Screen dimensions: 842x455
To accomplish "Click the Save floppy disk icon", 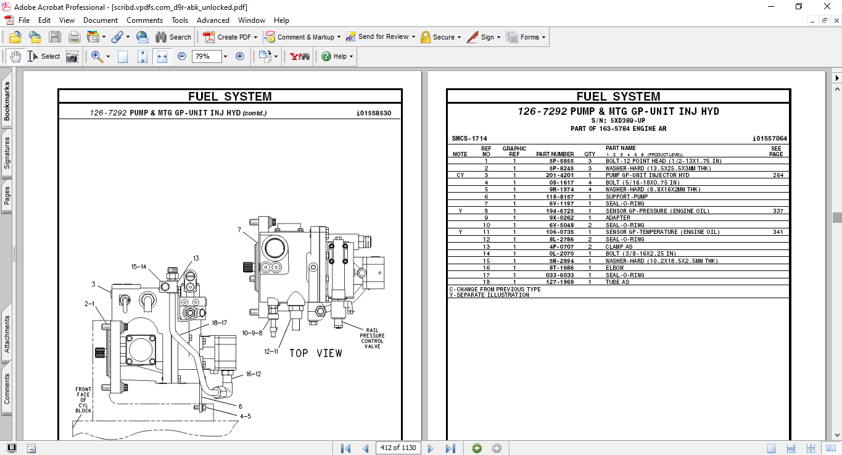I will coord(55,37).
